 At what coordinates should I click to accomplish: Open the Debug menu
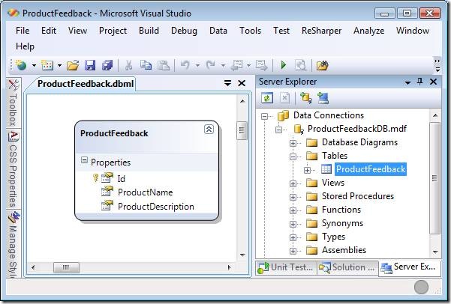click(184, 31)
